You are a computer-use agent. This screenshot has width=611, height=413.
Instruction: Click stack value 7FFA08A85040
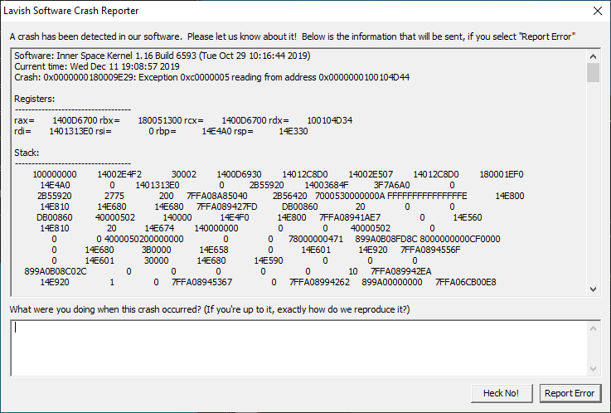coord(217,196)
